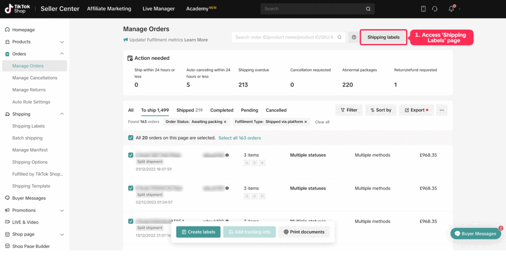Click the notification bell icon

[451, 9]
